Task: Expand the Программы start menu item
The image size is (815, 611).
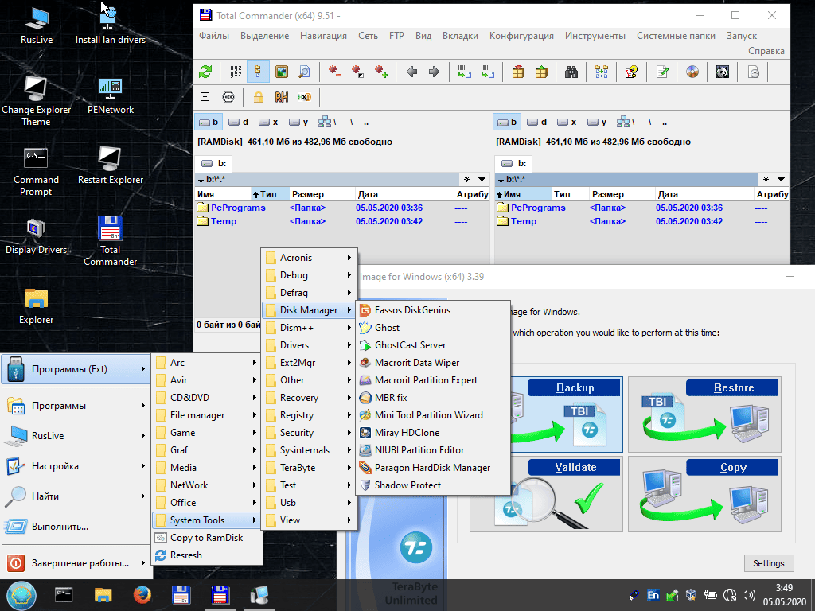Action: (x=76, y=406)
